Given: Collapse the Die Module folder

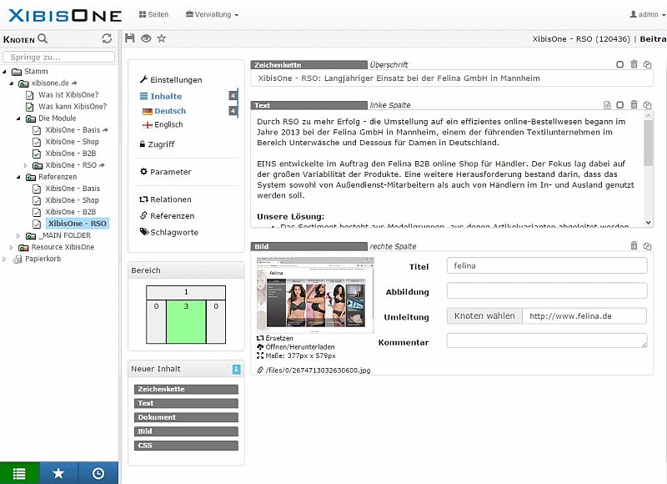Looking at the screenshot, I should 18,118.
